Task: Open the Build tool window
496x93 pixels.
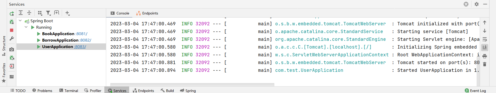Action: 167,90
